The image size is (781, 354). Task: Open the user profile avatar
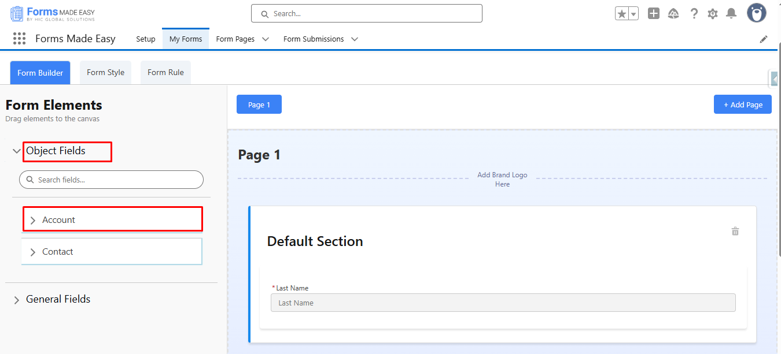(757, 13)
